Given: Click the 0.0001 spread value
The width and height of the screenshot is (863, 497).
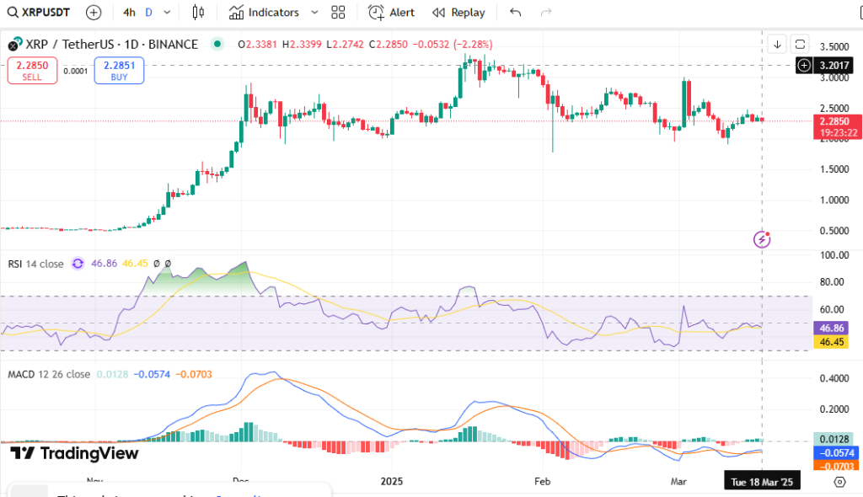Looking at the screenshot, I should [75, 71].
